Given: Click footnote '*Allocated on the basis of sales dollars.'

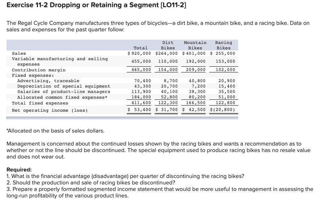Looking at the screenshot, I should point(56,131).
